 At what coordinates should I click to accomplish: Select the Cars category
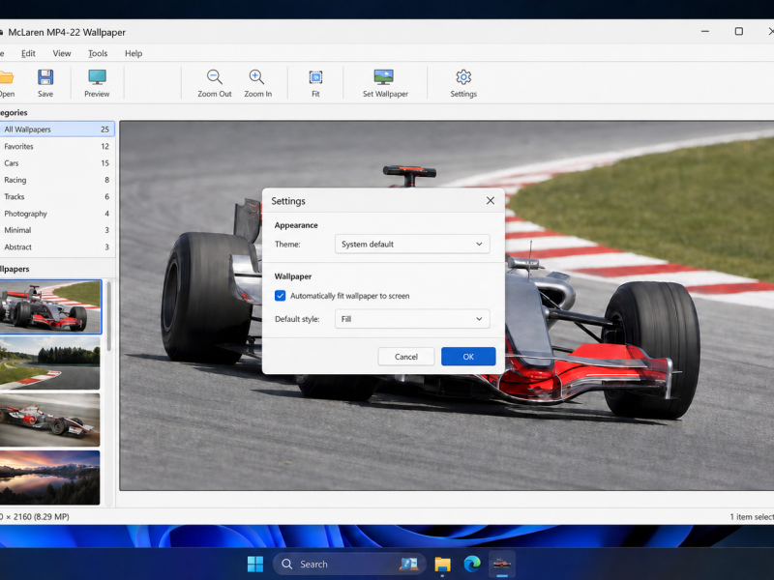[57, 163]
